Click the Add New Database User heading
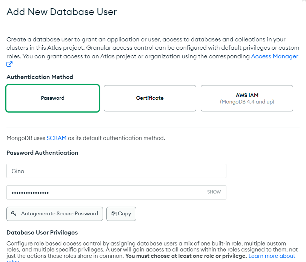Image resolution: width=306 pixels, height=262 pixels. click(62, 12)
